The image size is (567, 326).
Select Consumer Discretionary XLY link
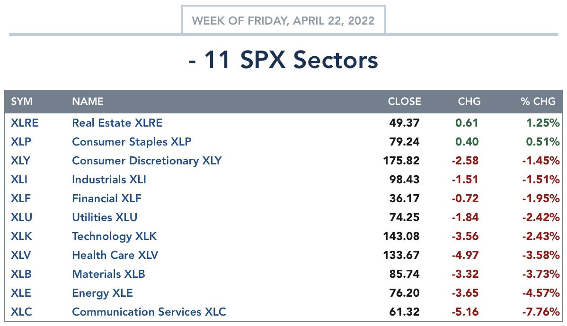point(147,161)
